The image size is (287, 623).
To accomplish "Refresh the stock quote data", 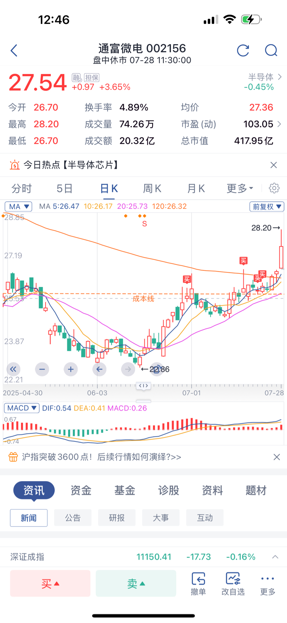I will pyautogui.click(x=243, y=50).
